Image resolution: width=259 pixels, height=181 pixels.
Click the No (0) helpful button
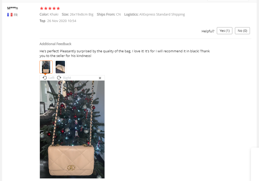tap(242, 31)
